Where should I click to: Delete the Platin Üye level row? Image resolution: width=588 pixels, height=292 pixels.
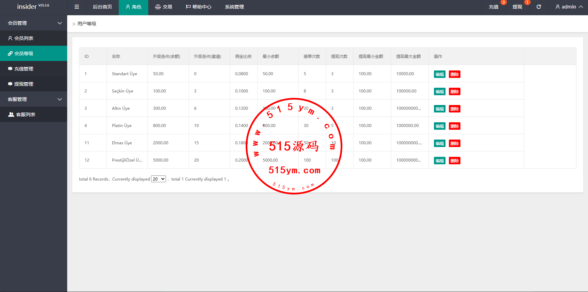pyautogui.click(x=454, y=126)
